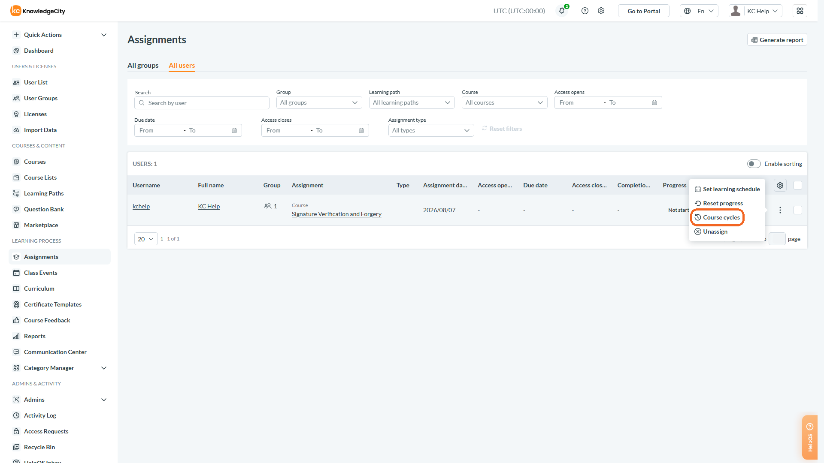The width and height of the screenshot is (824, 463).
Task: Switch to the All groups tab
Action: (143, 65)
